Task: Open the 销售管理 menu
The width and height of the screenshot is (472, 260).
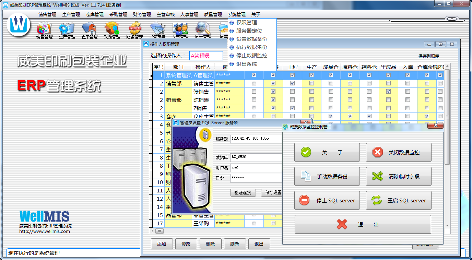Action: pyautogui.click(x=47, y=14)
